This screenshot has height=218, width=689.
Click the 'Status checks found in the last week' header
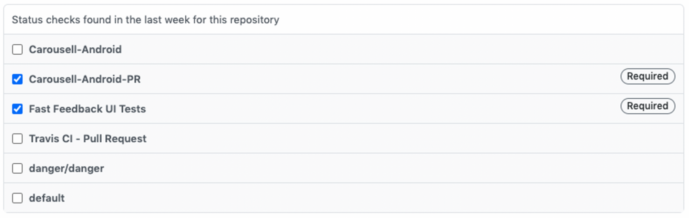pos(145,20)
